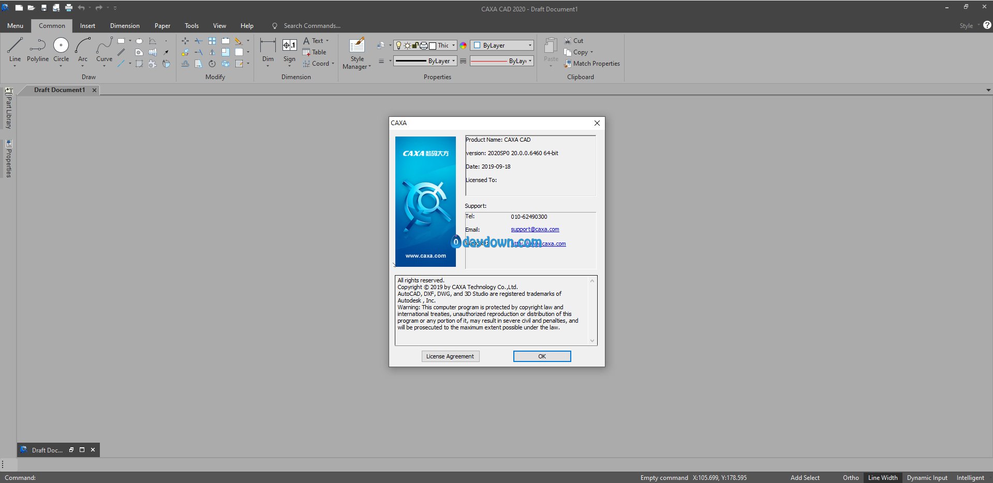Switch to the Paper ribbon tab
Viewport: 993px width, 483px height.
click(x=162, y=25)
